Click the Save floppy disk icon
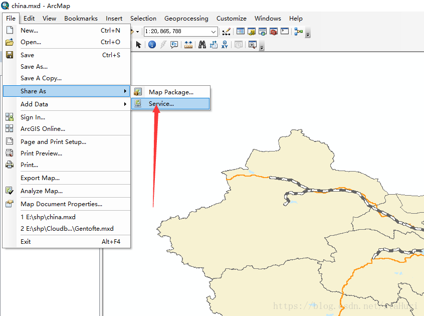The height and width of the screenshot is (316, 424). pos(10,55)
